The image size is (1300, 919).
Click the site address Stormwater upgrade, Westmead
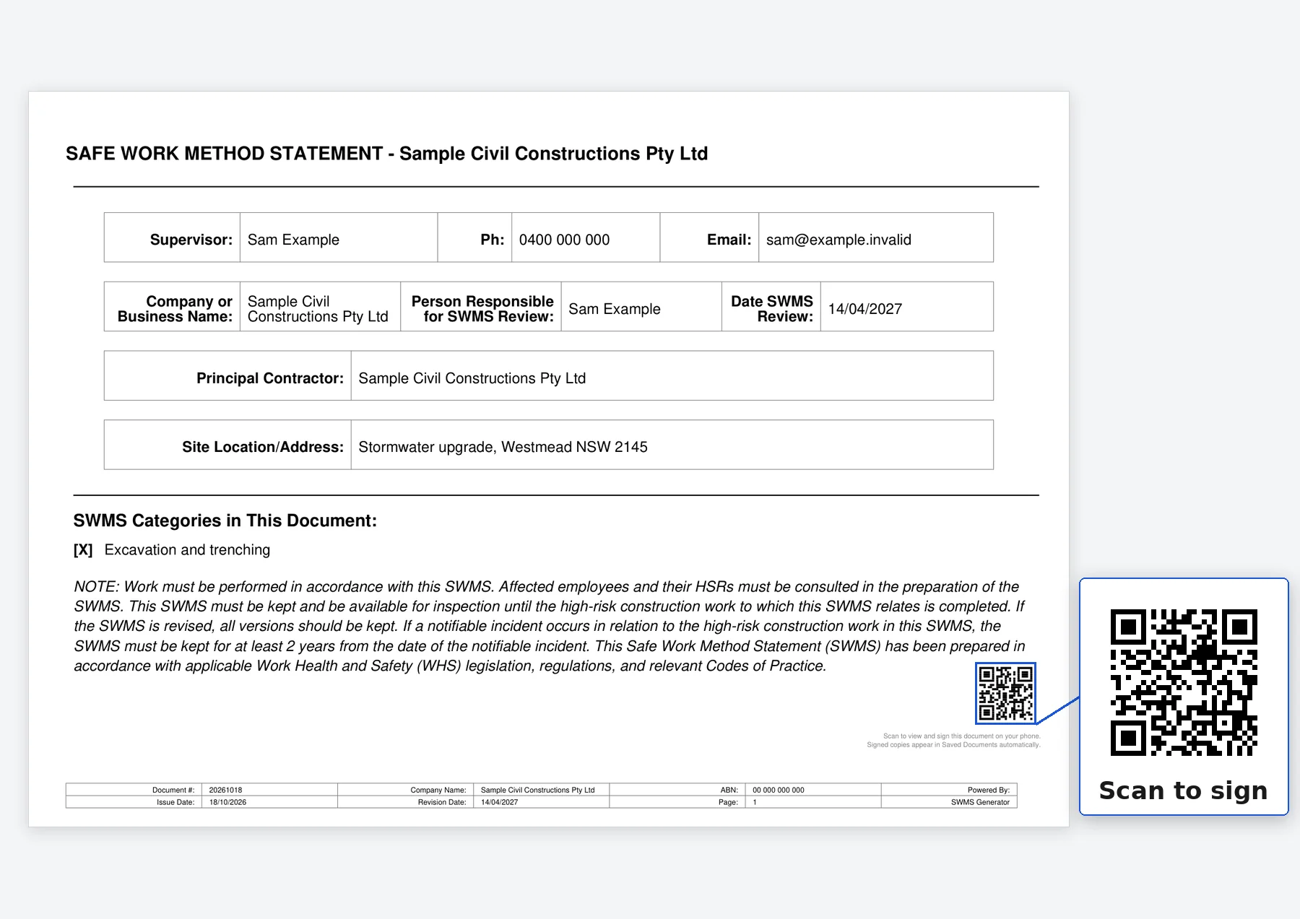[503, 447]
